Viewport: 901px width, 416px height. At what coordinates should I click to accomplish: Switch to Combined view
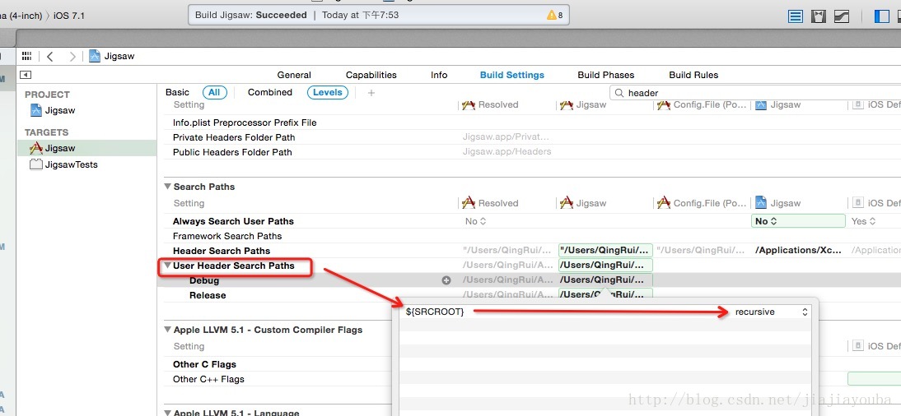pos(269,92)
